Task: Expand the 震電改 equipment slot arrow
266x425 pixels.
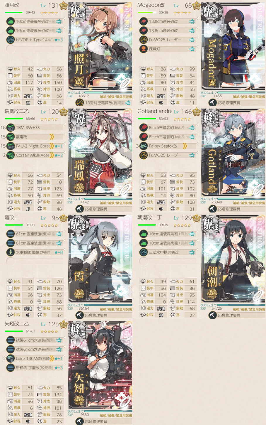Action: [64, 134]
